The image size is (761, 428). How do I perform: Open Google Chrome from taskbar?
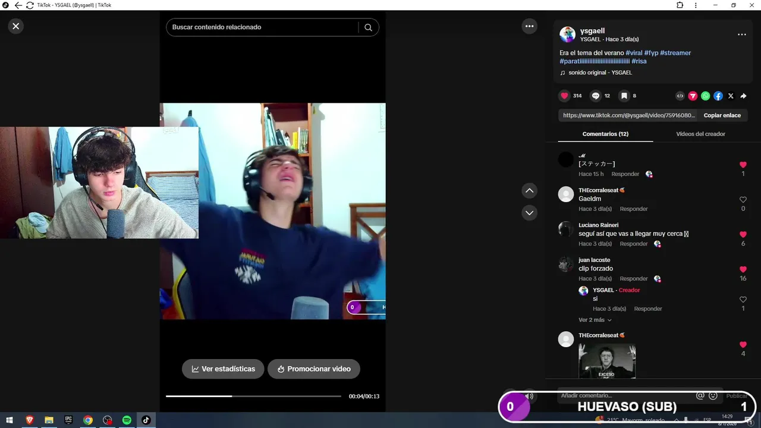point(88,420)
